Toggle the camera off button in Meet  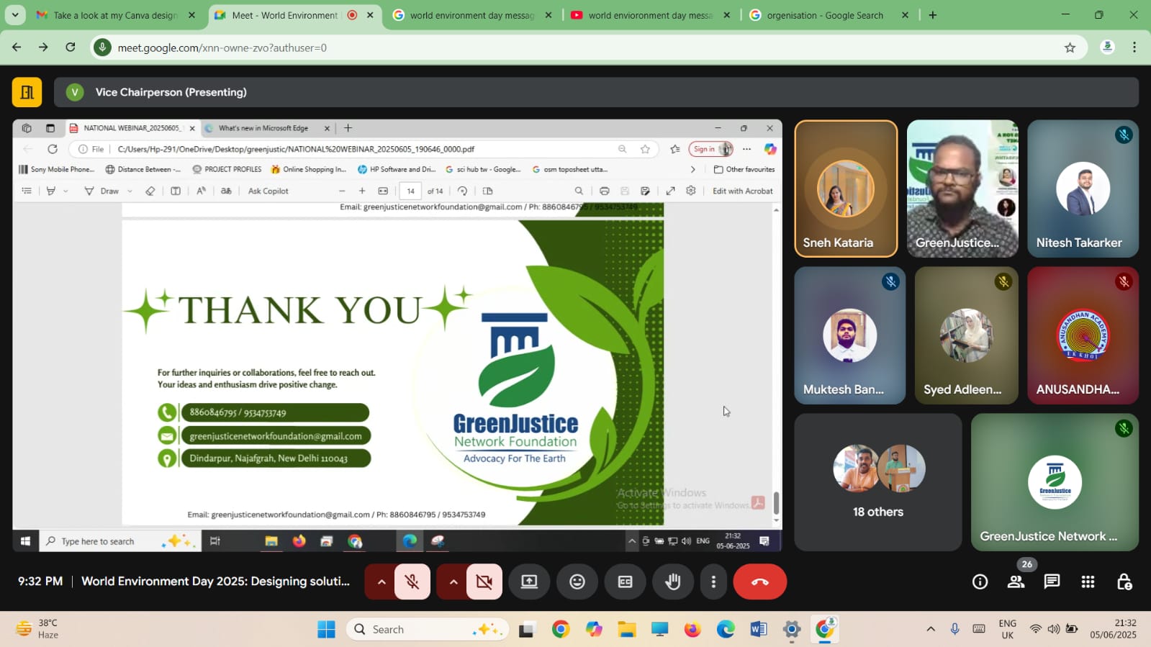coord(484,582)
